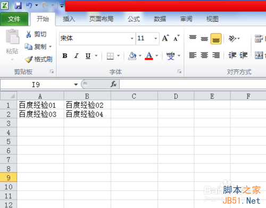The height and width of the screenshot is (208, 266).
Task: Switch to the 数据 Data tab
Action: (160, 19)
